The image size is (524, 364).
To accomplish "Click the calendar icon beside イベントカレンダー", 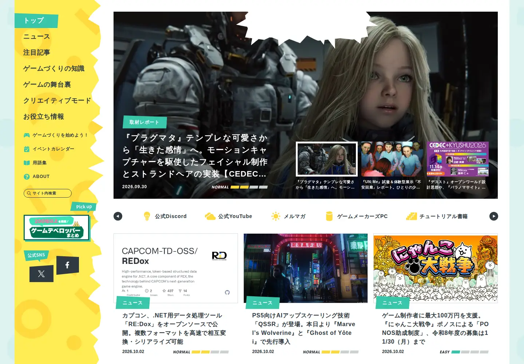I will [x=27, y=149].
